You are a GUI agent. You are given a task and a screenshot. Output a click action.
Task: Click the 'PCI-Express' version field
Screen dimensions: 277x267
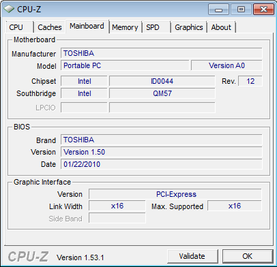(x=175, y=194)
